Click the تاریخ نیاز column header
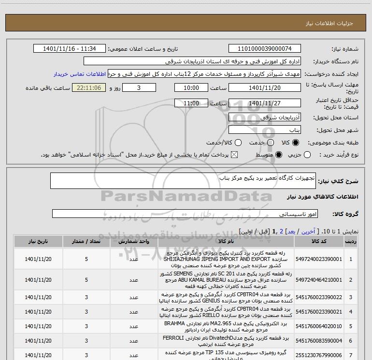Viewport: 372px width, 360px height. point(38,241)
